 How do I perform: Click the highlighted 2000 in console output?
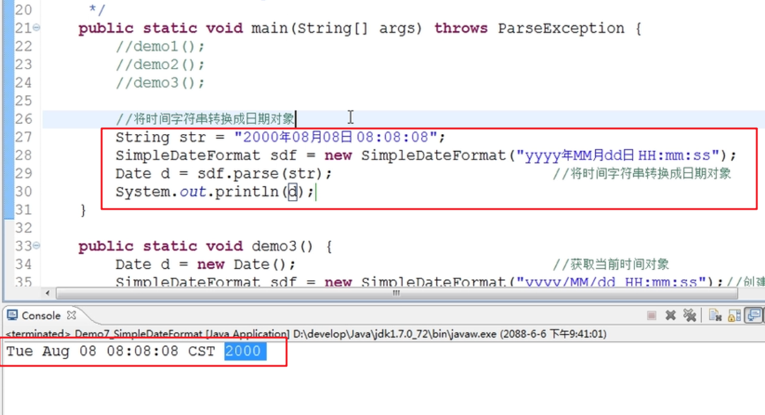[243, 351]
